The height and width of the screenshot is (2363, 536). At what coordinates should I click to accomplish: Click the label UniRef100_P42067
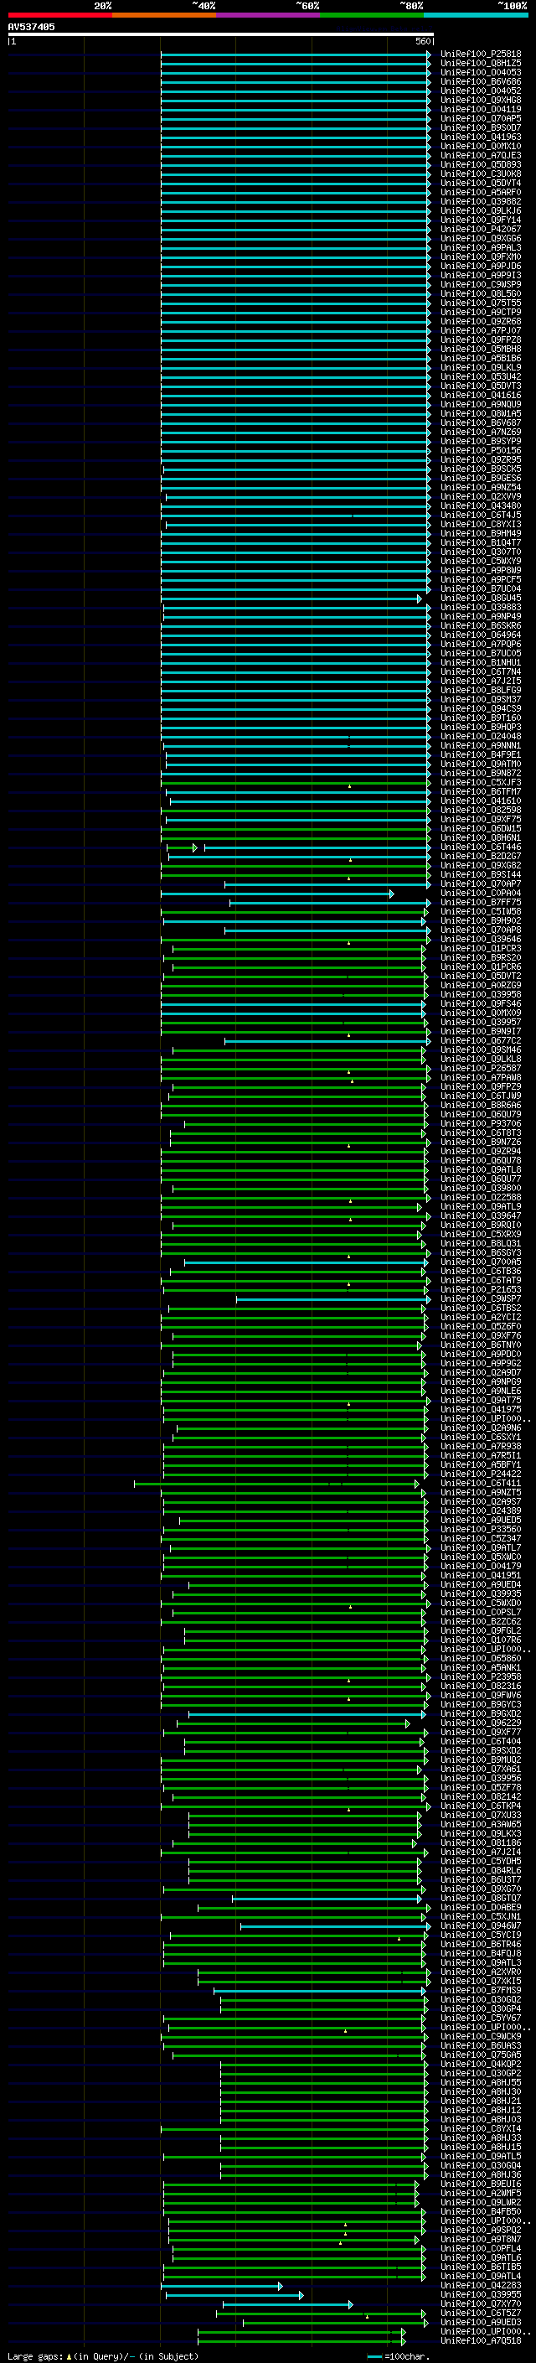[x=481, y=230]
